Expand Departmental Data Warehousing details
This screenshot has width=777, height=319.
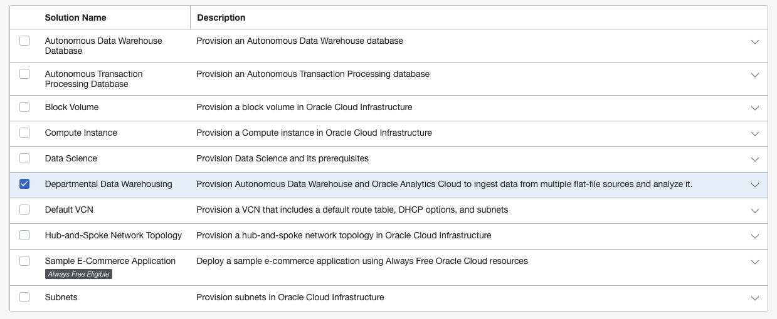tap(754, 185)
